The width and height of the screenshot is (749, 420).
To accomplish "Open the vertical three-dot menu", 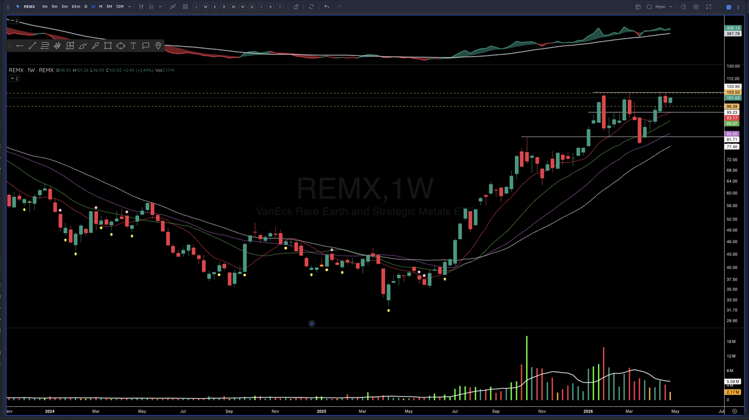I will pyautogui.click(x=738, y=7).
